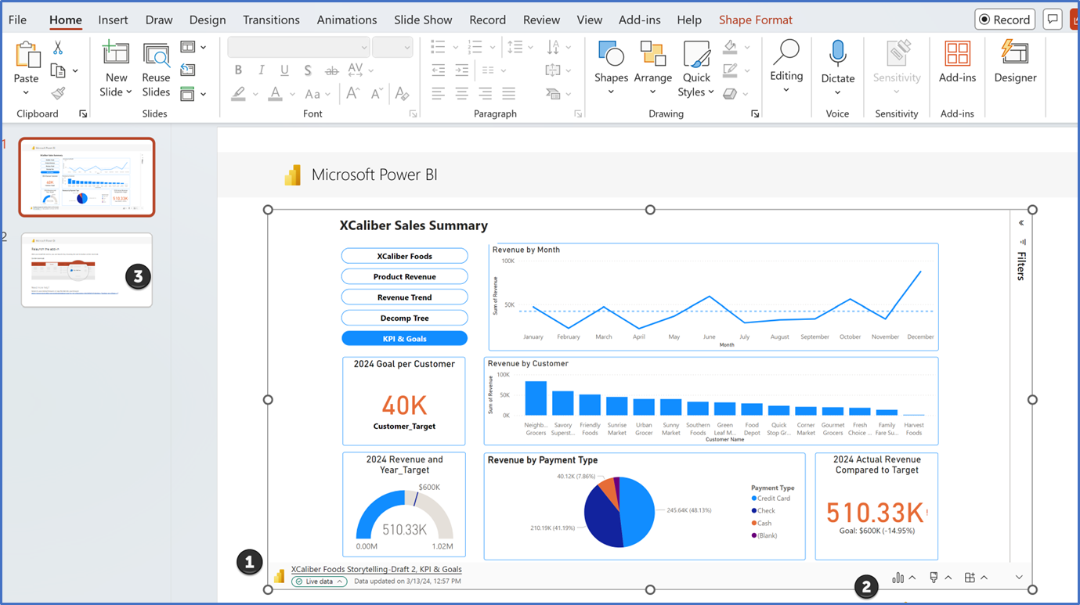
Task: Open the Bullets list dropdown
Action: pos(456,47)
